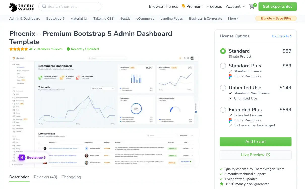Click the money back guarantee star icon
Viewport: 305px width, 189px height.
coord(222,184)
